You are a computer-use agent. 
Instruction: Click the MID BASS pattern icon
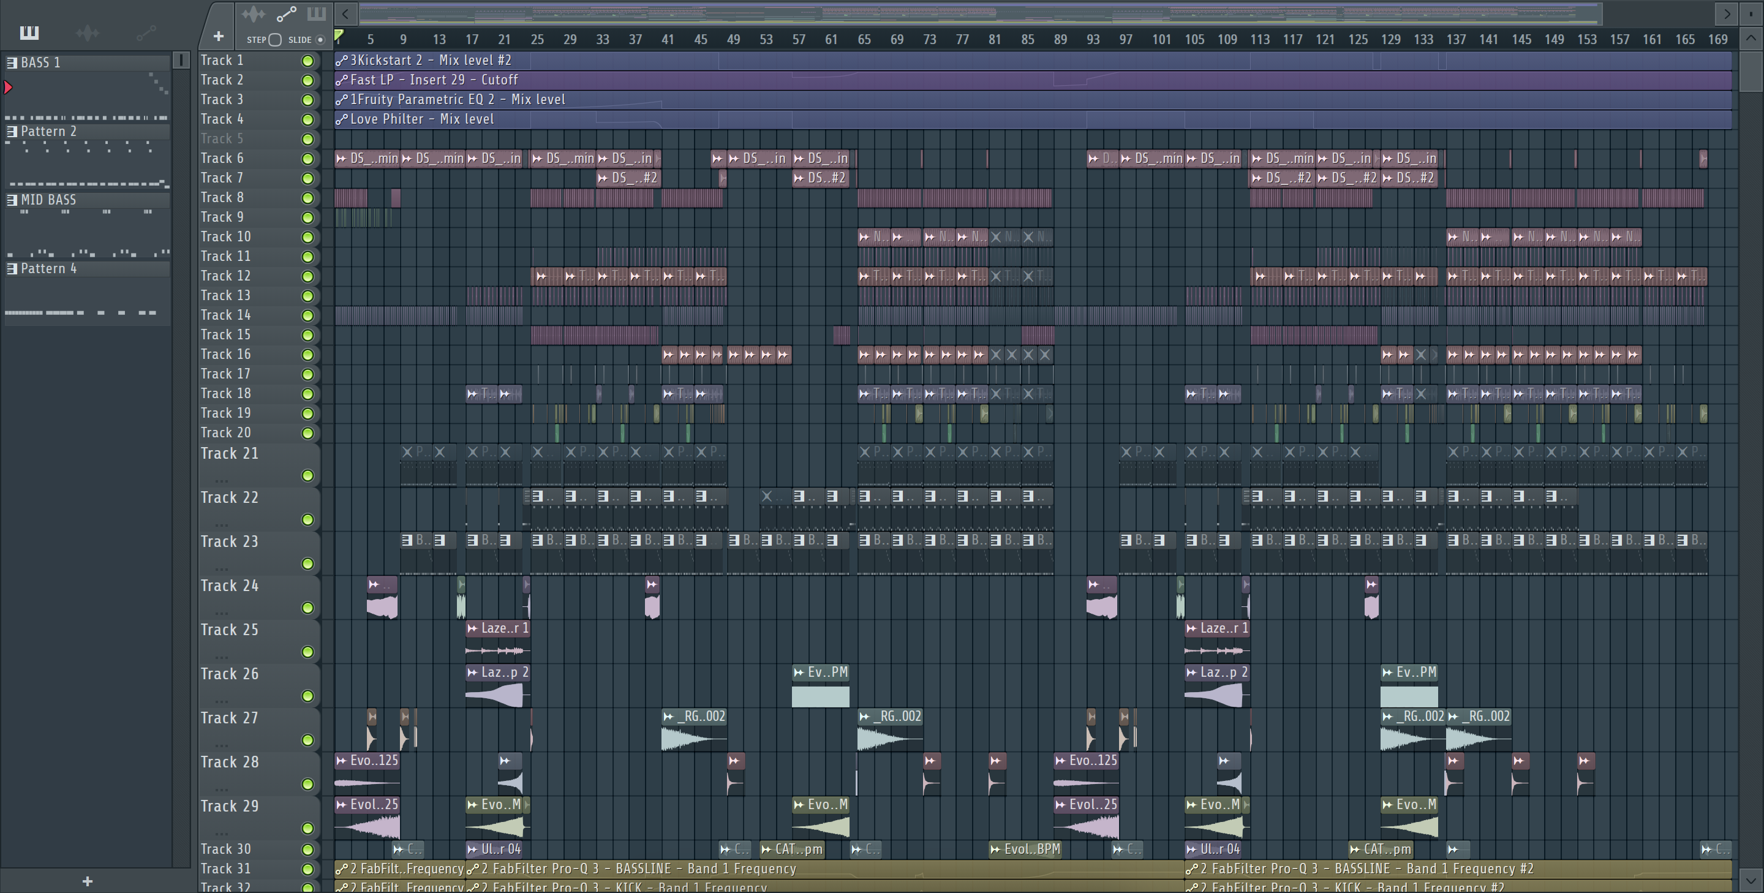coord(12,200)
